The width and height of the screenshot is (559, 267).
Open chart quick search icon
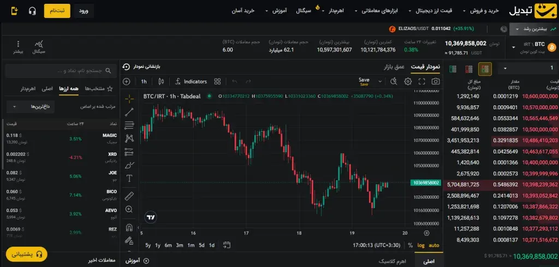pyautogui.click(x=394, y=82)
